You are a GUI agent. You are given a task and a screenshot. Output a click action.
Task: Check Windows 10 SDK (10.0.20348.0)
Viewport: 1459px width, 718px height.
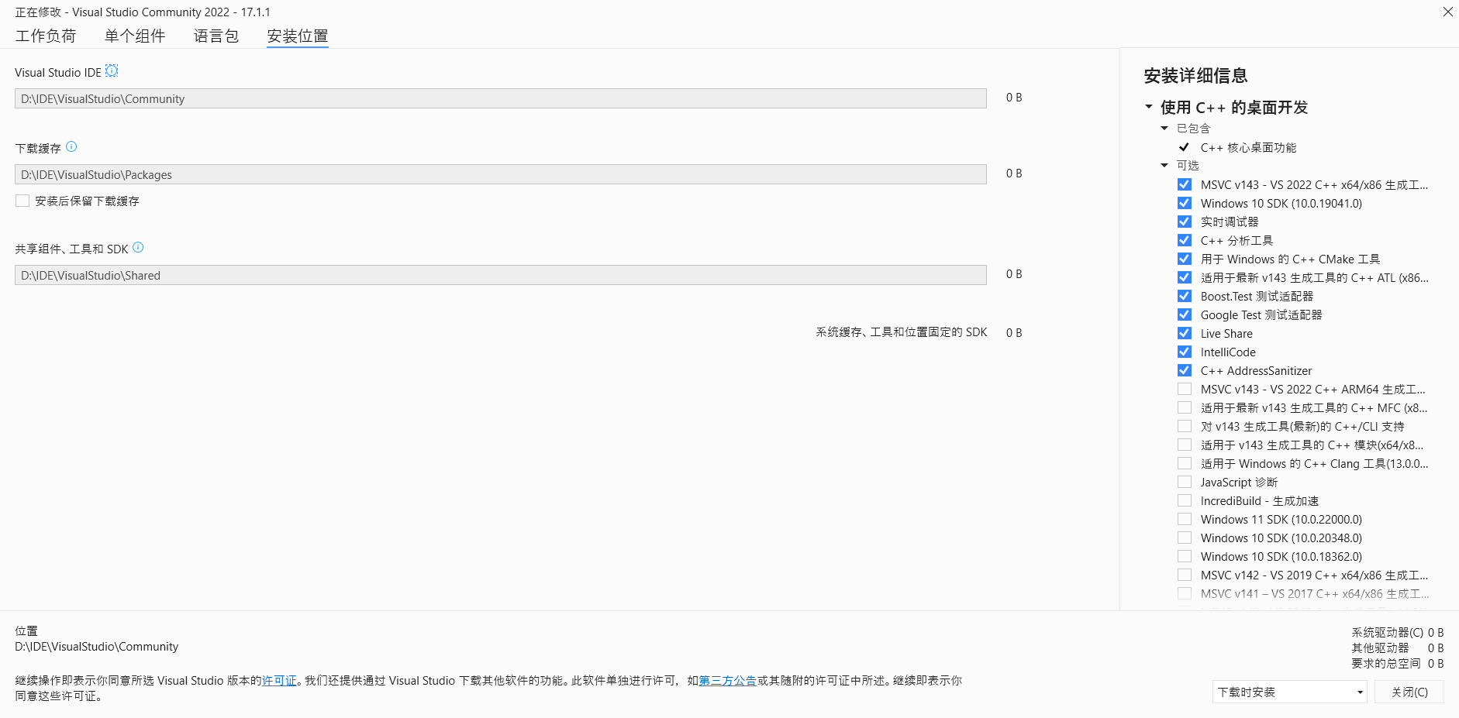pos(1185,538)
